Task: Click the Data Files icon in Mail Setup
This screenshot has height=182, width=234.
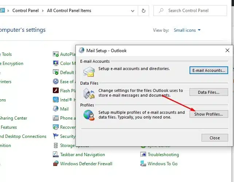Action: (89, 93)
